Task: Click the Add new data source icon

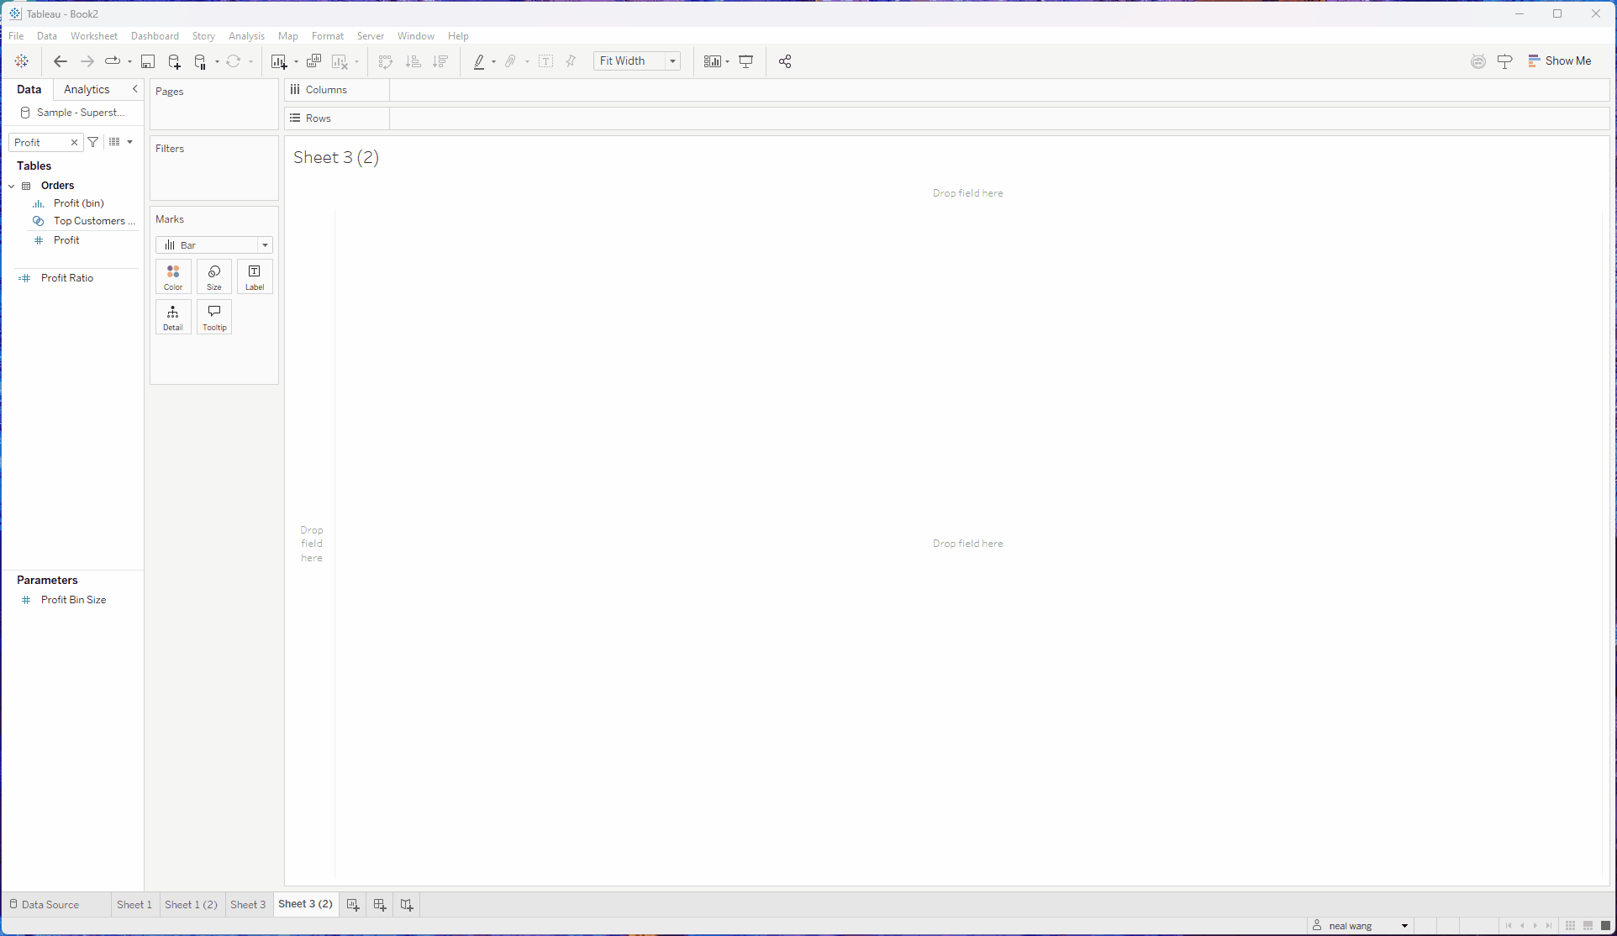Action: 174,61
